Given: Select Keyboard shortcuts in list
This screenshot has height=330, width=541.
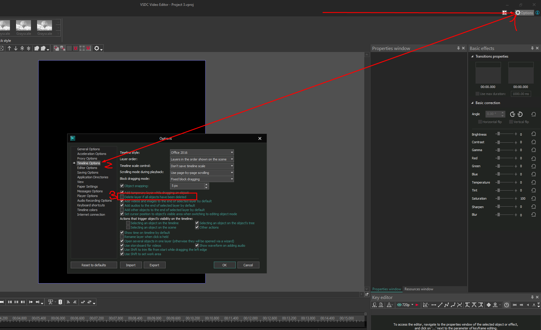Looking at the screenshot, I should [x=91, y=205].
